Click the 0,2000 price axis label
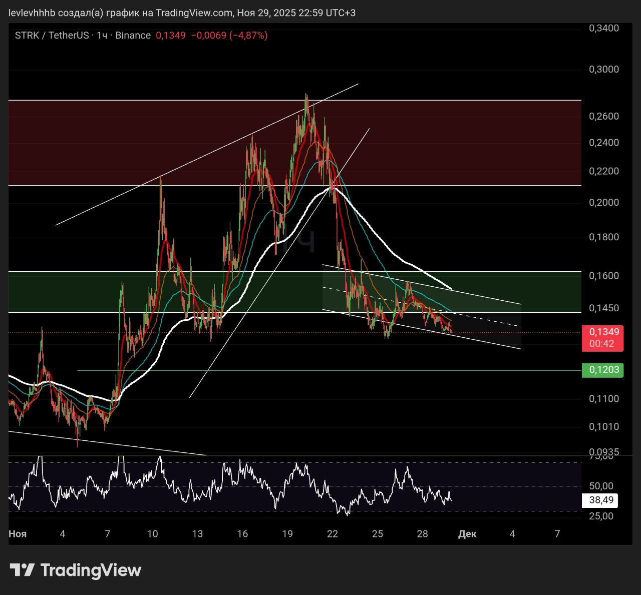Screen dimensions: 641x595 603,203
